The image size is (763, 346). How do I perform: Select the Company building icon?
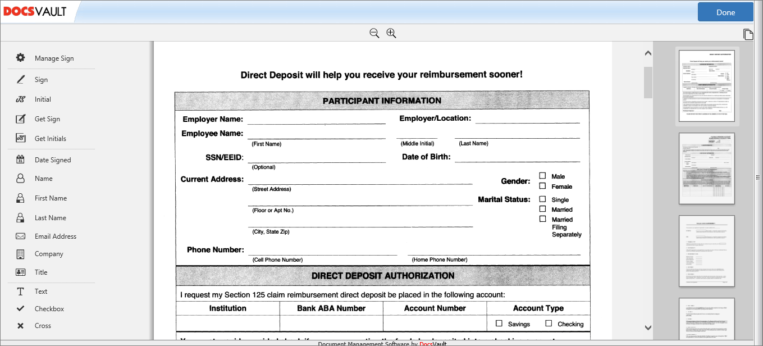(21, 253)
